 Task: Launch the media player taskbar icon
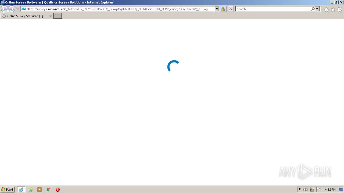point(40,190)
